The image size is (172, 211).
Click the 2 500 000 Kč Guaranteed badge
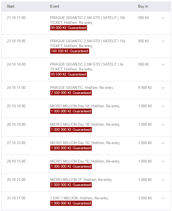(x=71, y=93)
